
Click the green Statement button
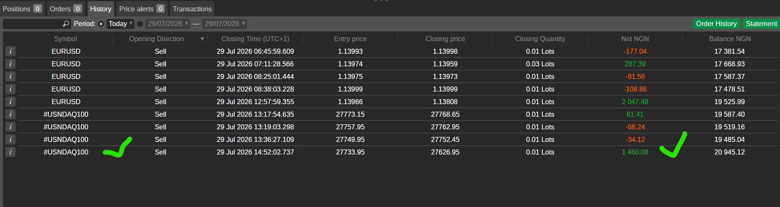coord(761,24)
